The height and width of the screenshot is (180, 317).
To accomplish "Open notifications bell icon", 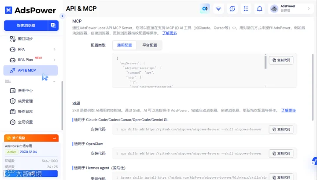I will tap(260, 9).
